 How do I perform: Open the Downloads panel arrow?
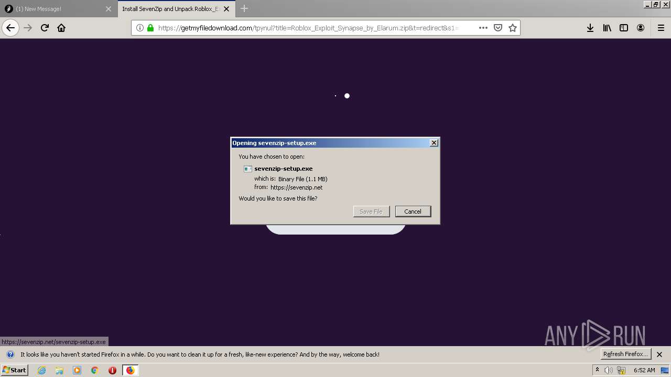590,28
